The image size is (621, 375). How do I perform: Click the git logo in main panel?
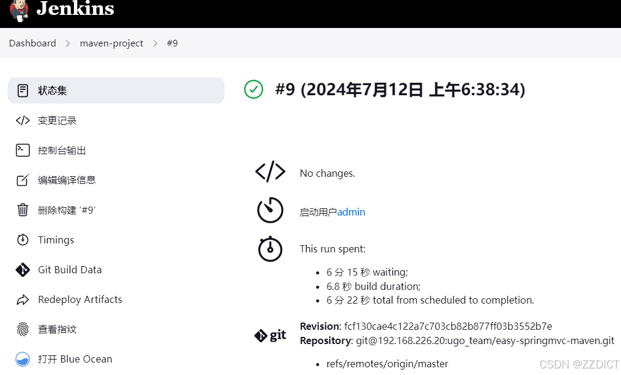pyautogui.click(x=270, y=335)
